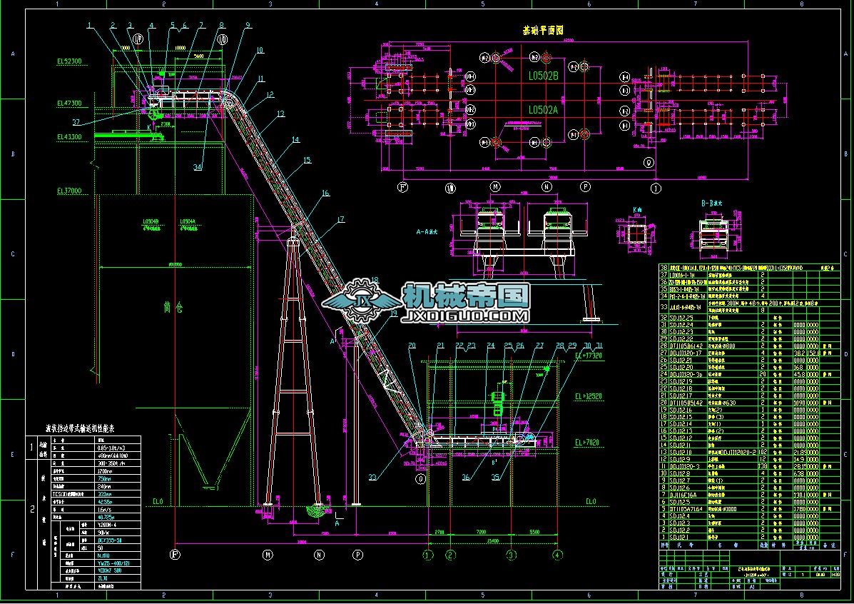Viewport: 854px width, 604px height.
Task: Click green axis bubble 4 under tail section
Action: 558,555
